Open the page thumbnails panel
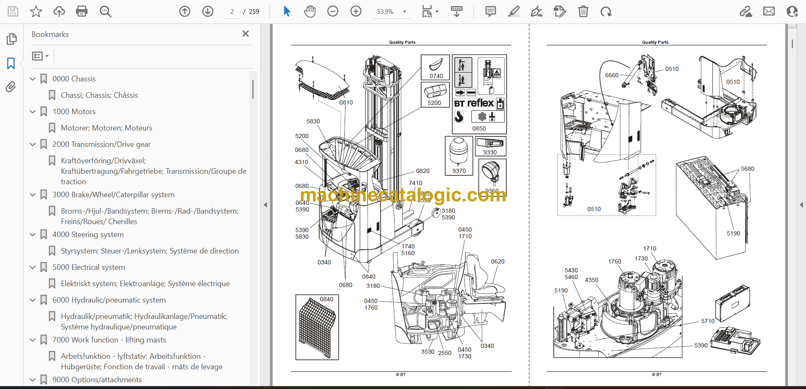The width and height of the screenshot is (806, 389). 11,39
